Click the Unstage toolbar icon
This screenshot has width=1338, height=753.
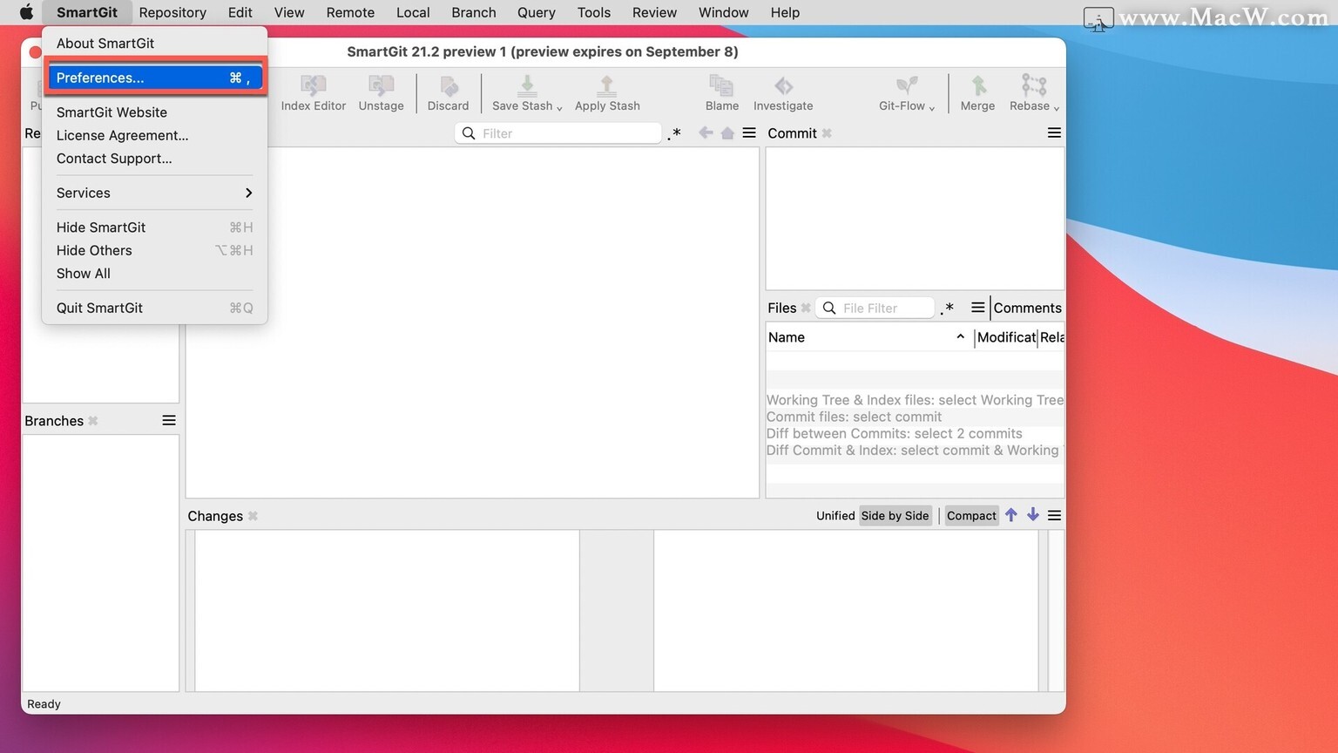coord(381,93)
